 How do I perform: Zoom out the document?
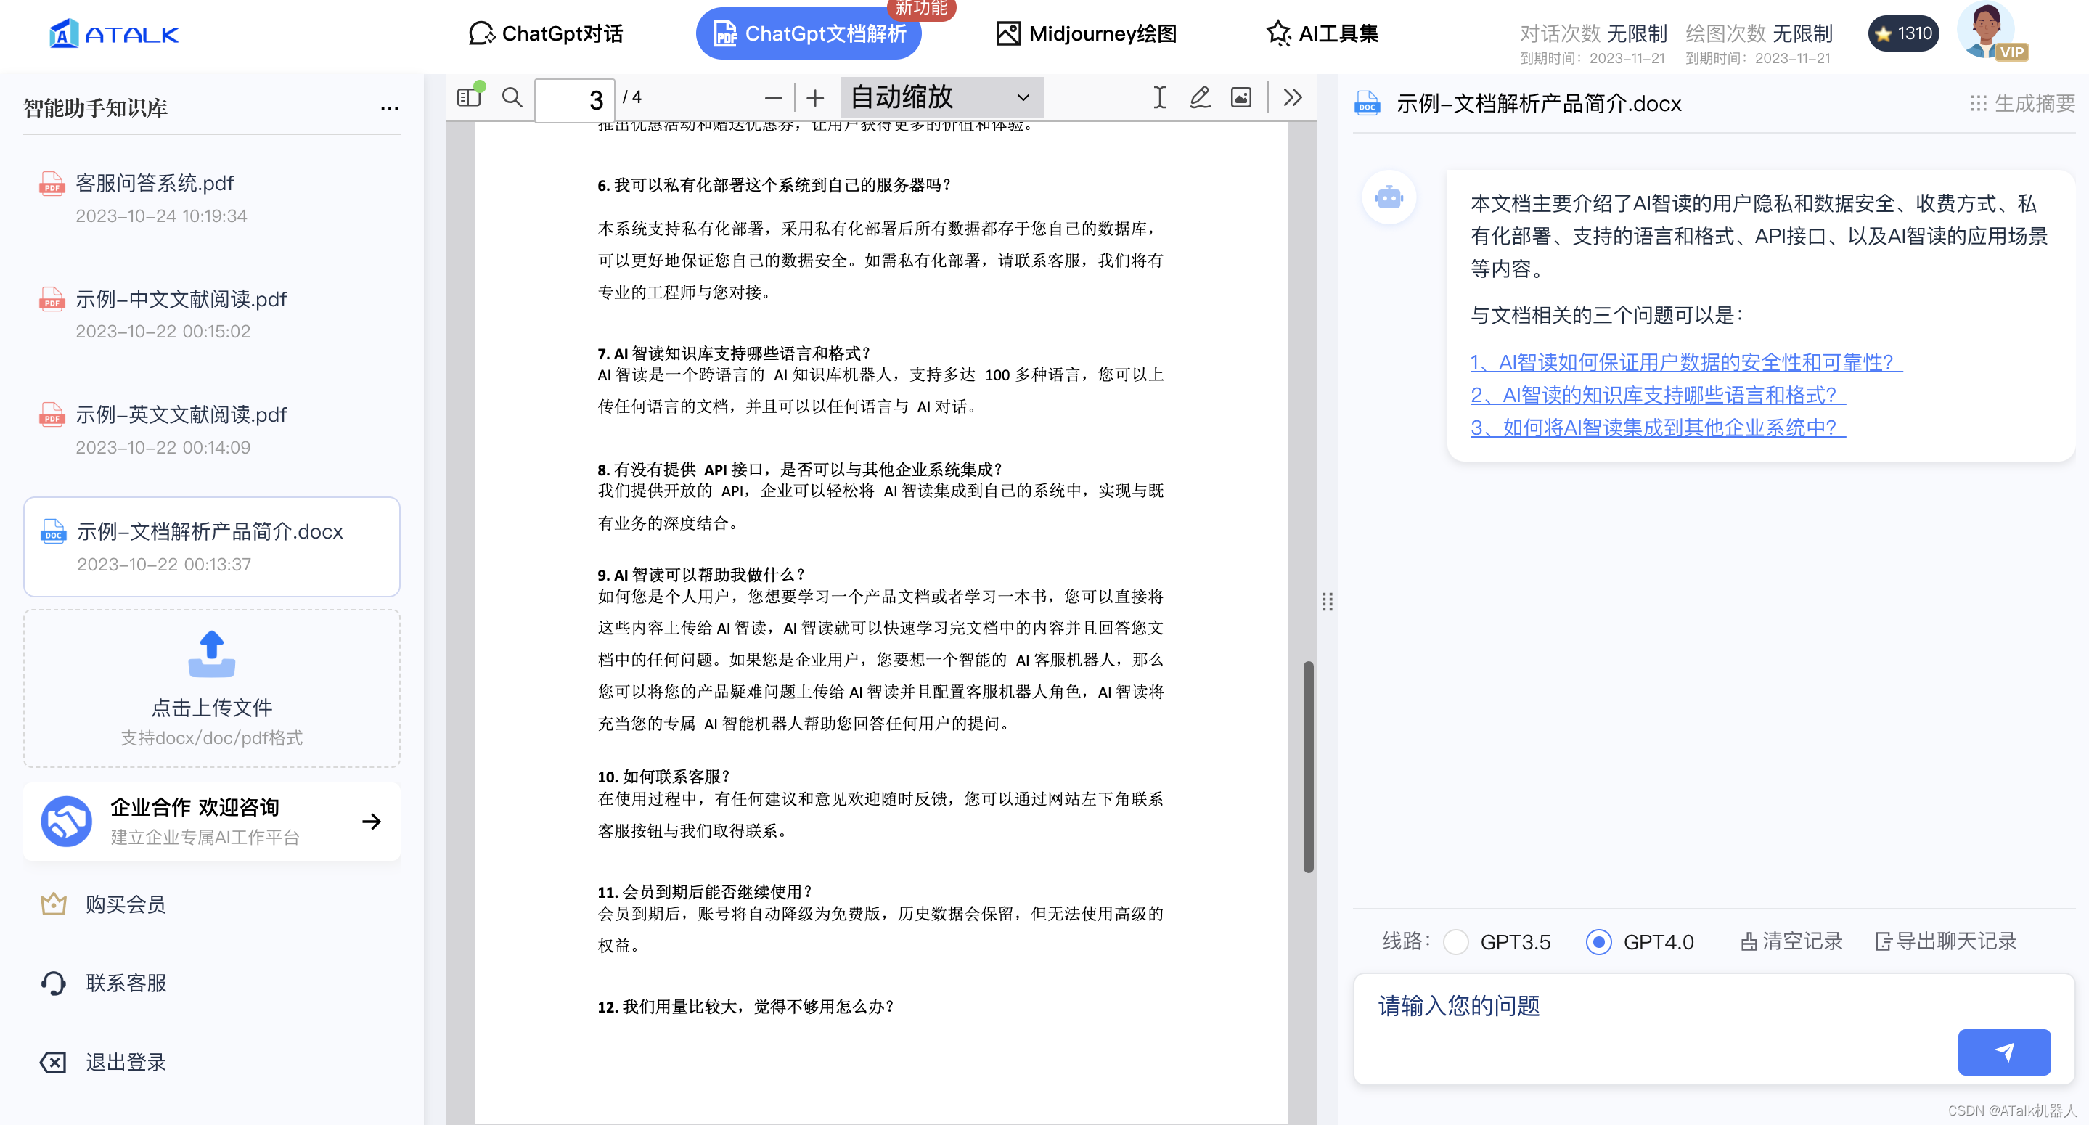pyautogui.click(x=773, y=98)
